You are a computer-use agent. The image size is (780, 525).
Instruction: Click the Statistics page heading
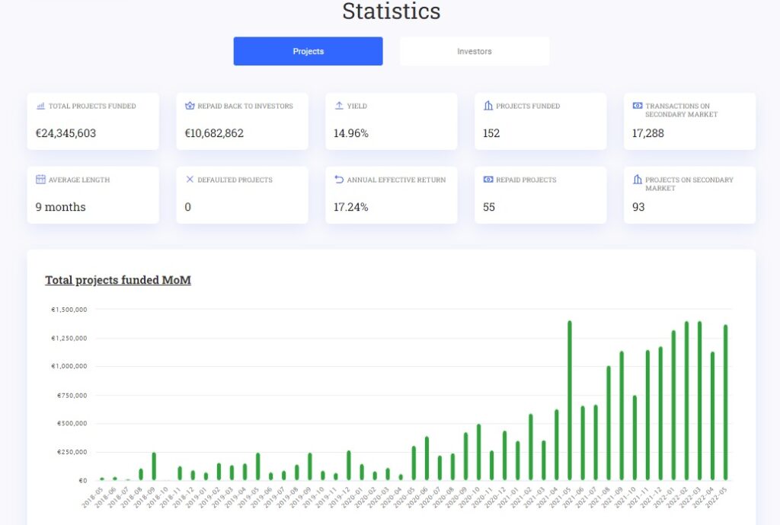pyautogui.click(x=392, y=11)
